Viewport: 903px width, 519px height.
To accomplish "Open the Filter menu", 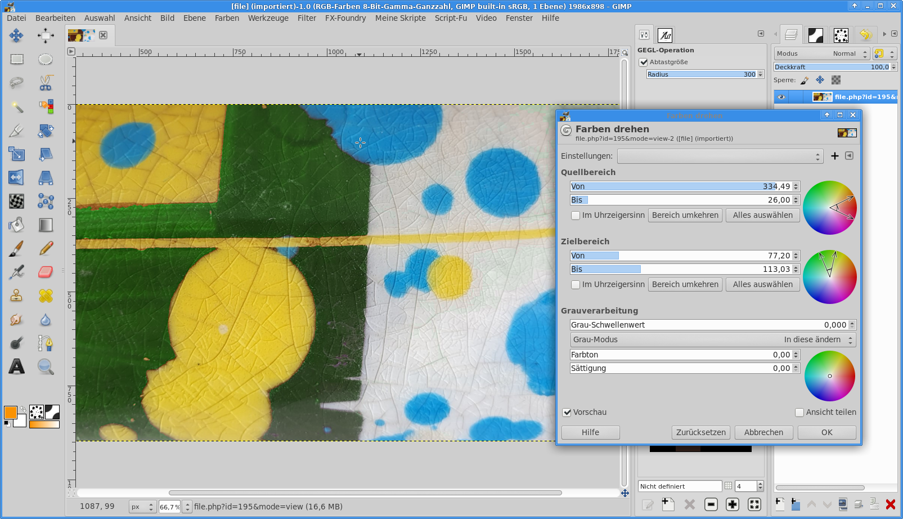I will (x=307, y=18).
